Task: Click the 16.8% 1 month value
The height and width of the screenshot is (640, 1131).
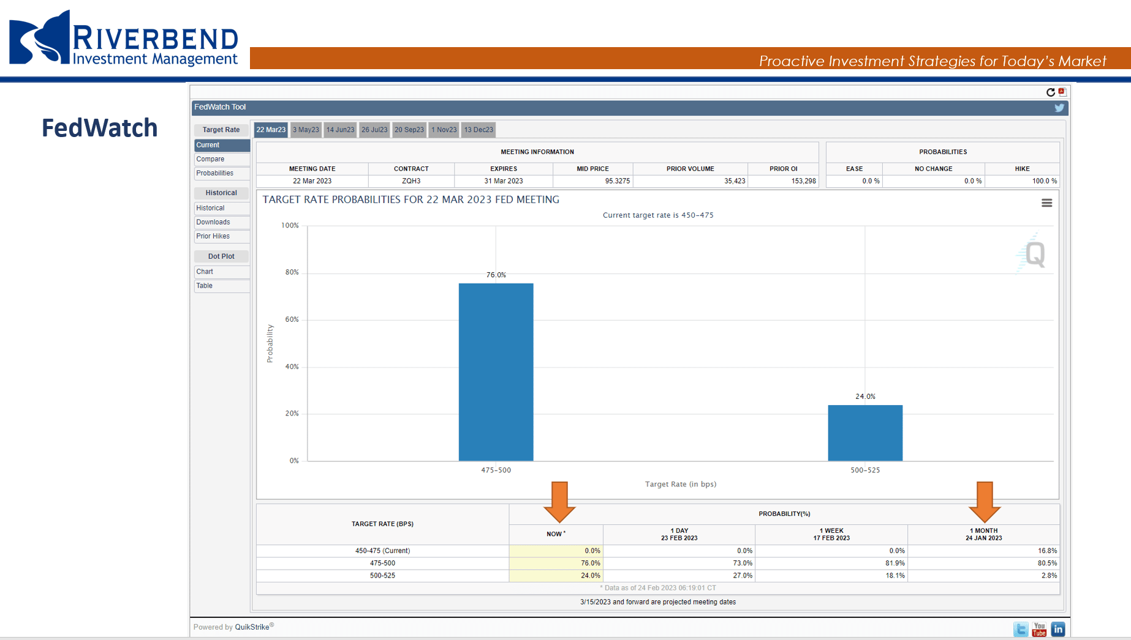Action: [1048, 551]
